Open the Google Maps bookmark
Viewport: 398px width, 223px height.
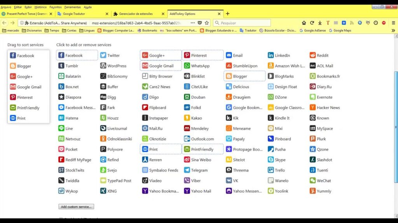pyautogui.click(x=340, y=31)
